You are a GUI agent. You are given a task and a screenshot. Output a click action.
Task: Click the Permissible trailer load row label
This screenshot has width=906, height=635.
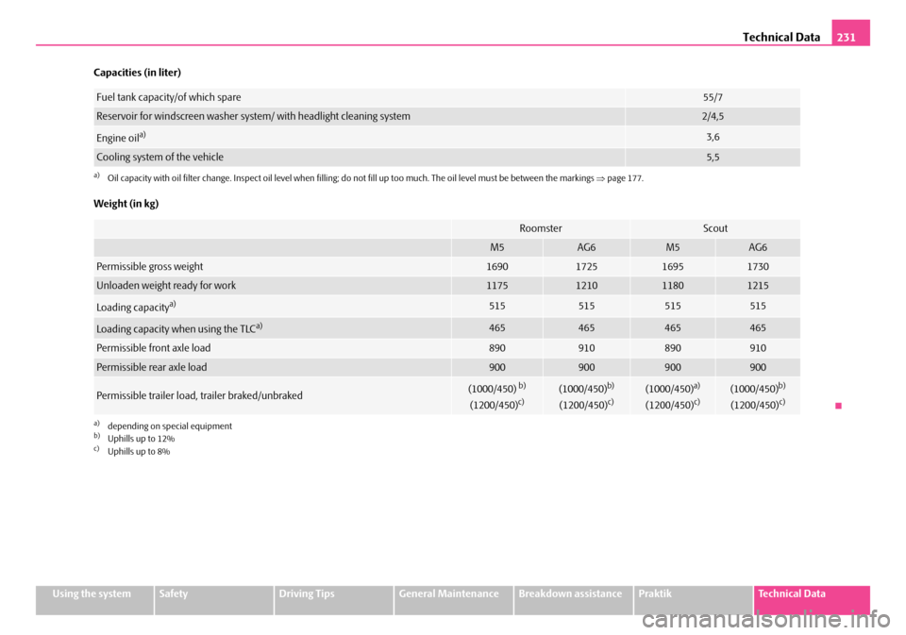click(x=199, y=395)
